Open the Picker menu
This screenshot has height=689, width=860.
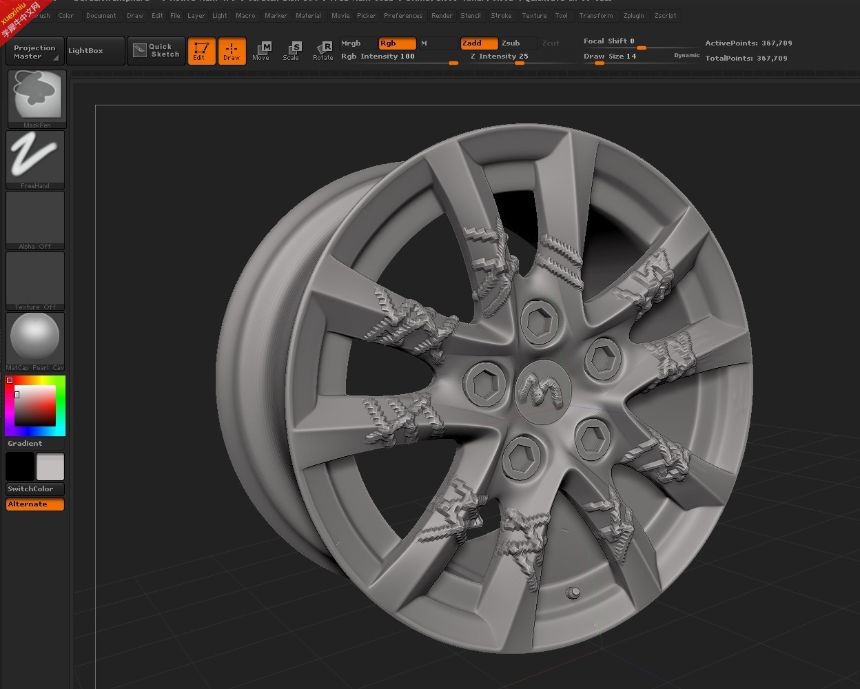click(367, 16)
